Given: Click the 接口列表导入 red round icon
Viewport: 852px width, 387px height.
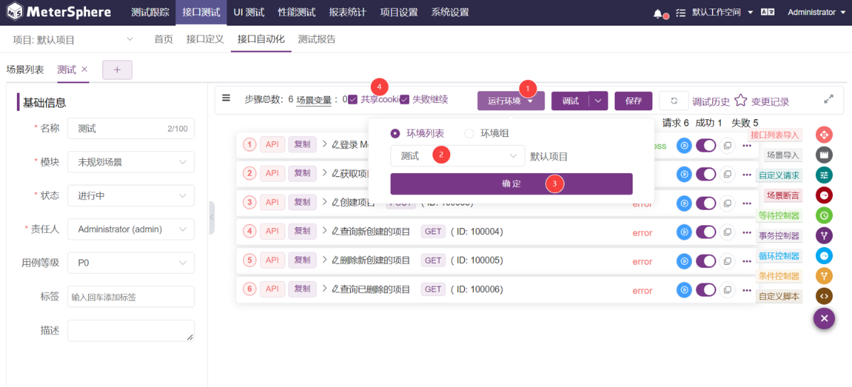Looking at the screenshot, I should (x=824, y=135).
